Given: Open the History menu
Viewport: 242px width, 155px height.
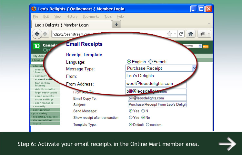Looking at the screenshot, I should pyautogui.click(x=72, y=16).
